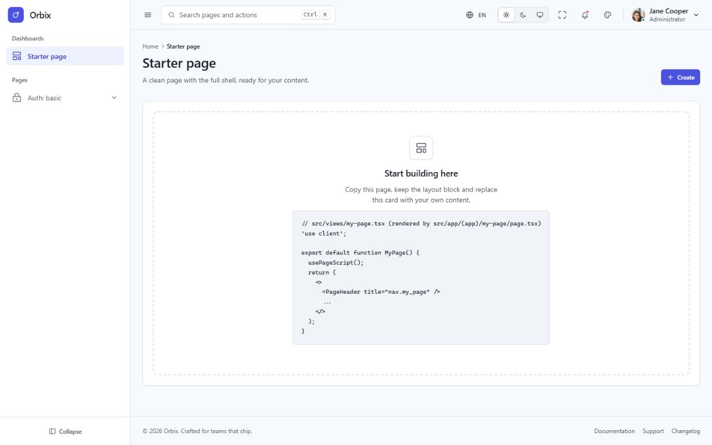Open notifications bell icon

point(585,15)
